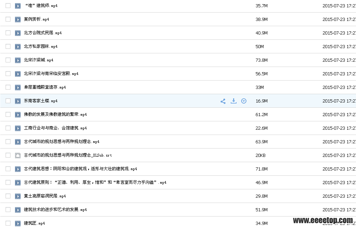Open more-options dropdown for 东南客家土楼.mp4

pos(244,101)
